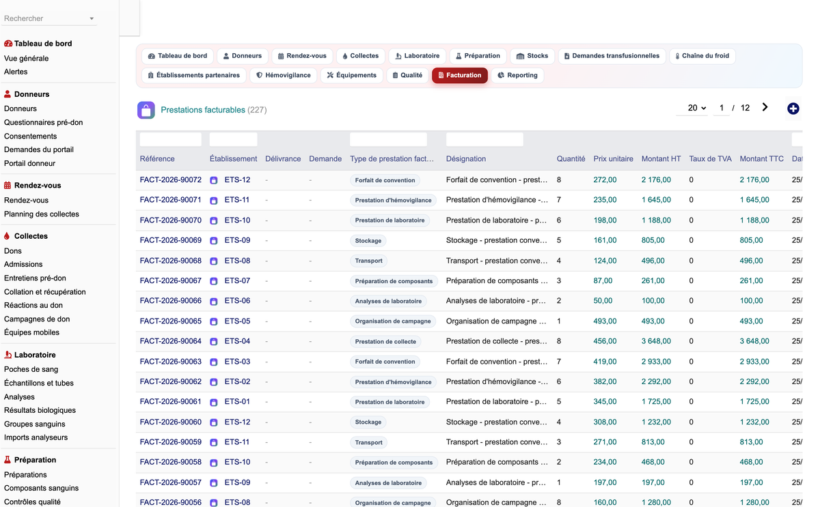Screen dimensions: 820x507
Task: Open reference FACT-2026-90072 link
Action: click(171, 180)
